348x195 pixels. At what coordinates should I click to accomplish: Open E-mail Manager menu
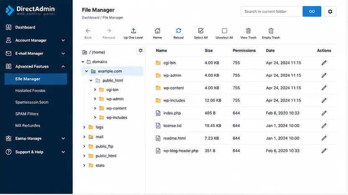29,54
